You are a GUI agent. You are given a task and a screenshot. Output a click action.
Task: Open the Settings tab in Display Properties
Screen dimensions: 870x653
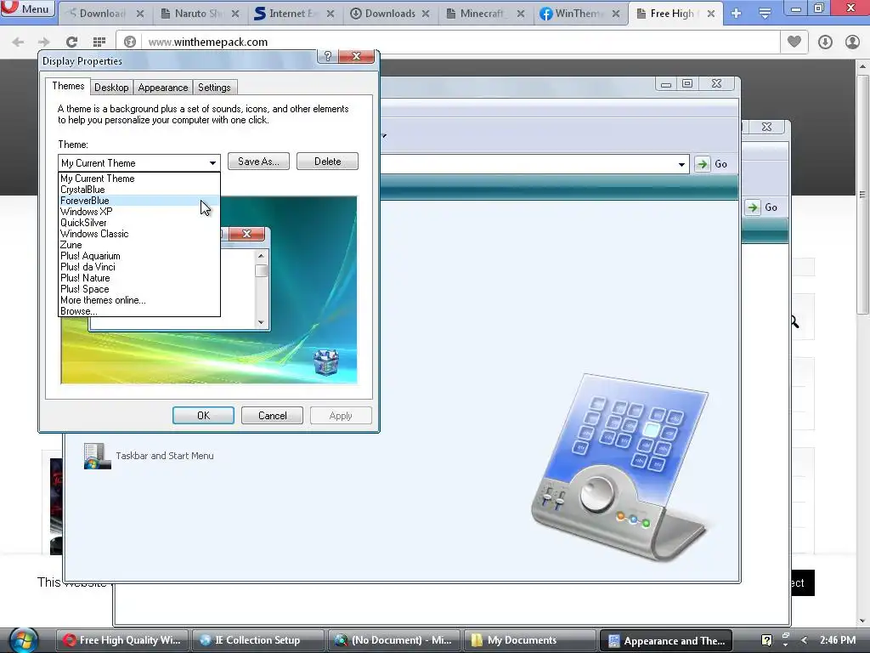[214, 88]
